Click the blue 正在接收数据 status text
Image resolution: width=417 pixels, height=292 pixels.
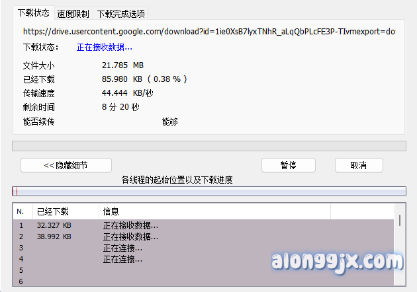click(x=105, y=47)
